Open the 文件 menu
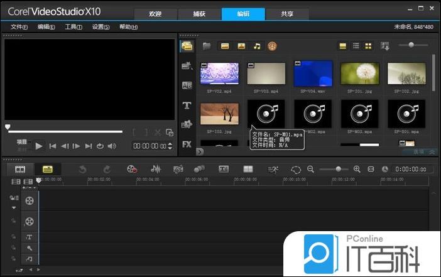The image size is (441, 277). 19,27
